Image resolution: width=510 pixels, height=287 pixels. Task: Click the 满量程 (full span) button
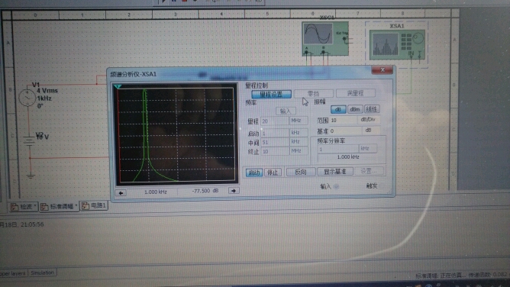point(356,93)
